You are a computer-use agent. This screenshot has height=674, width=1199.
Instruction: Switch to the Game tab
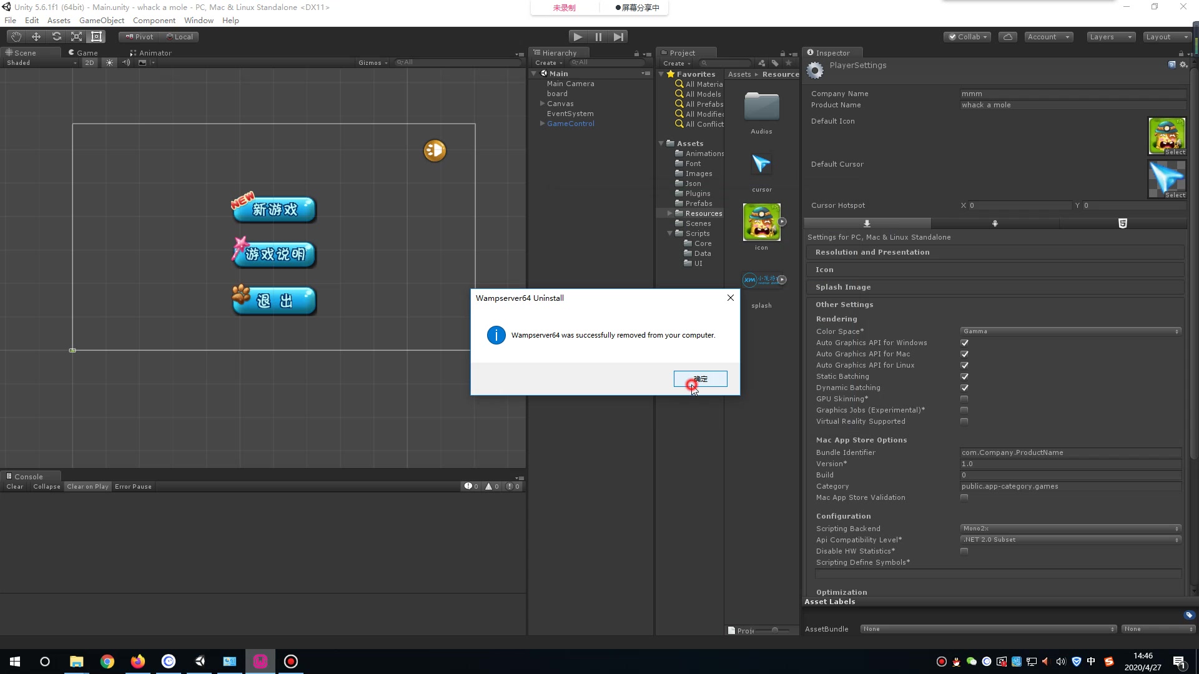pyautogui.click(x=87, y=53)
